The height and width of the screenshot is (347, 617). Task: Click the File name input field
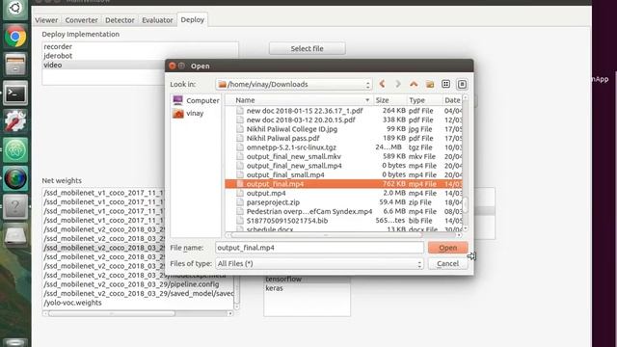tap(319, 248)
